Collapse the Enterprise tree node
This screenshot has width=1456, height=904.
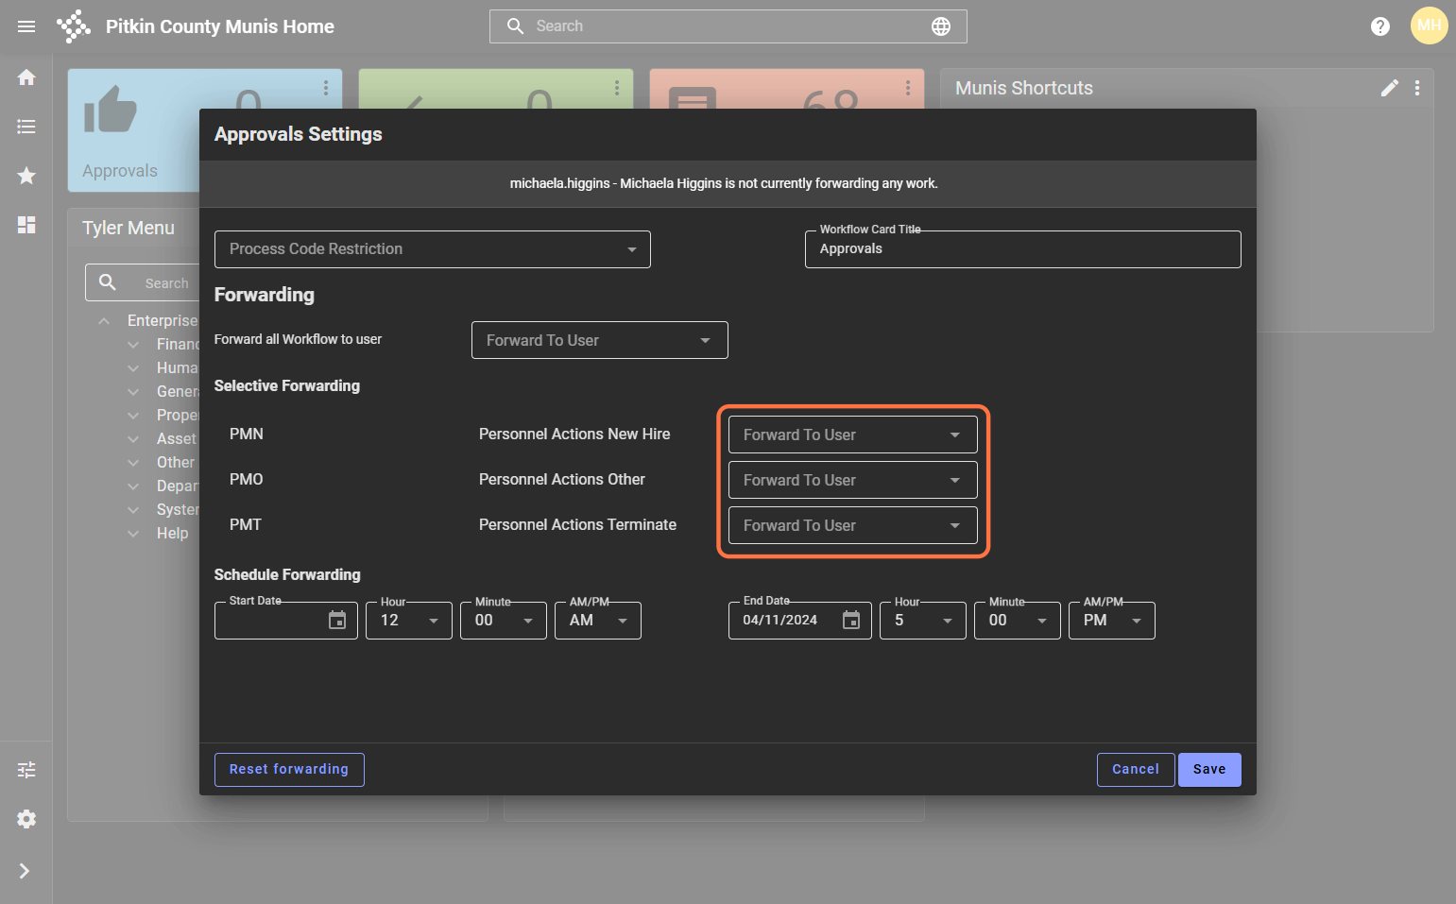pos(104,321)
